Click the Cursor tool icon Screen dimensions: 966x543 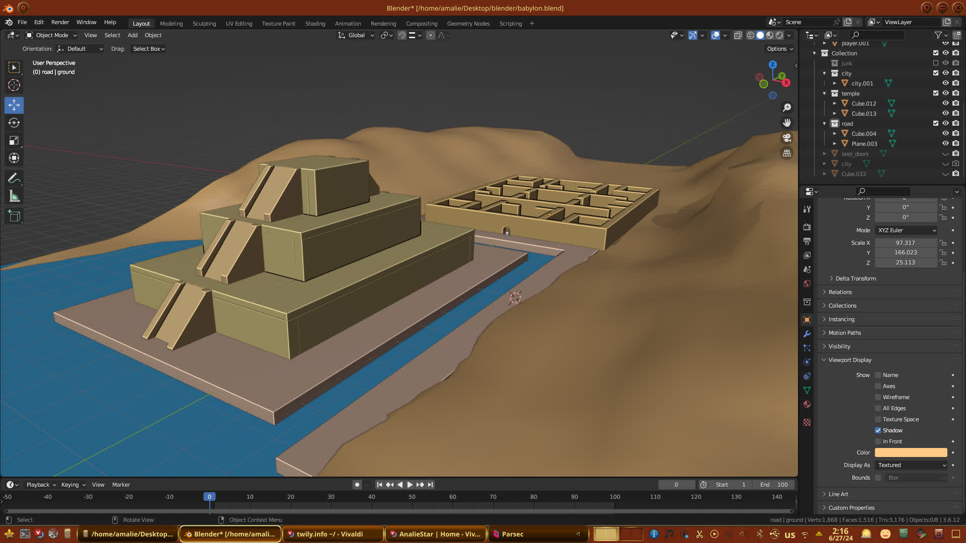[14, 85]
